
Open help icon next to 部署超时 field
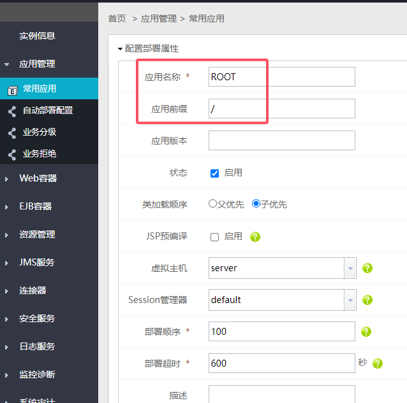click(x=378, y=364)
